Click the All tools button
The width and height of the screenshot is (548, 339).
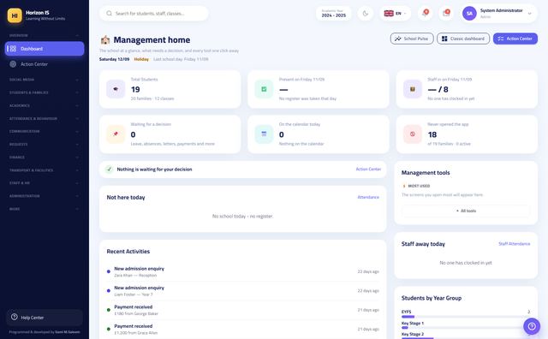(x=466, y=211)
